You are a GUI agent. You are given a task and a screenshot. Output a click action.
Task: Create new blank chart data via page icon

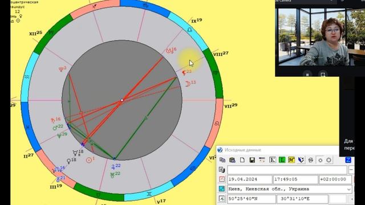pos(242,160)
